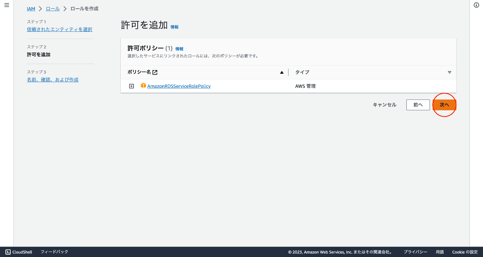
Task: Open 用語 footer link
Action: point(440,252)
